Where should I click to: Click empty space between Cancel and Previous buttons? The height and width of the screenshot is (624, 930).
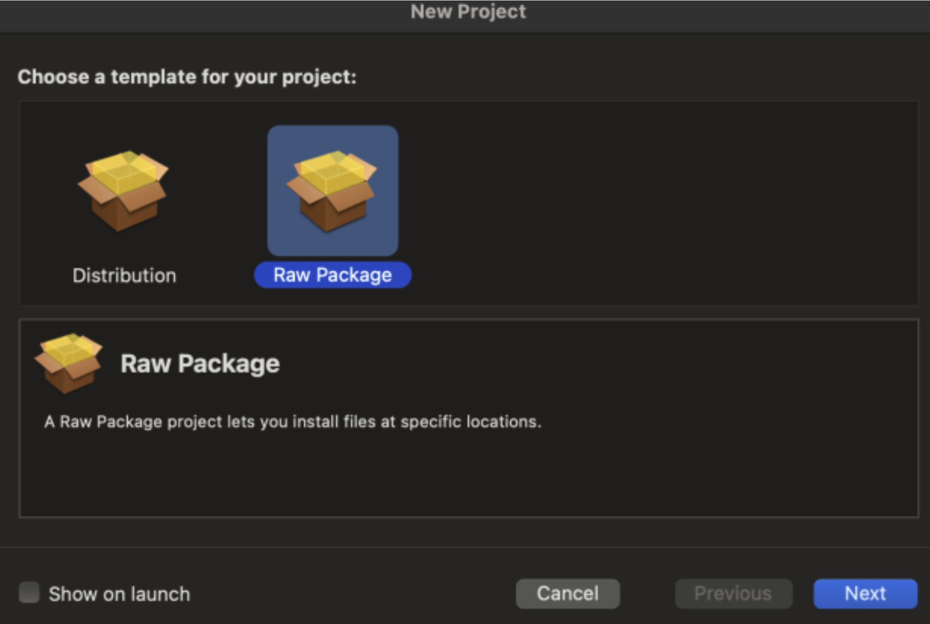click(x=647, y=594)
